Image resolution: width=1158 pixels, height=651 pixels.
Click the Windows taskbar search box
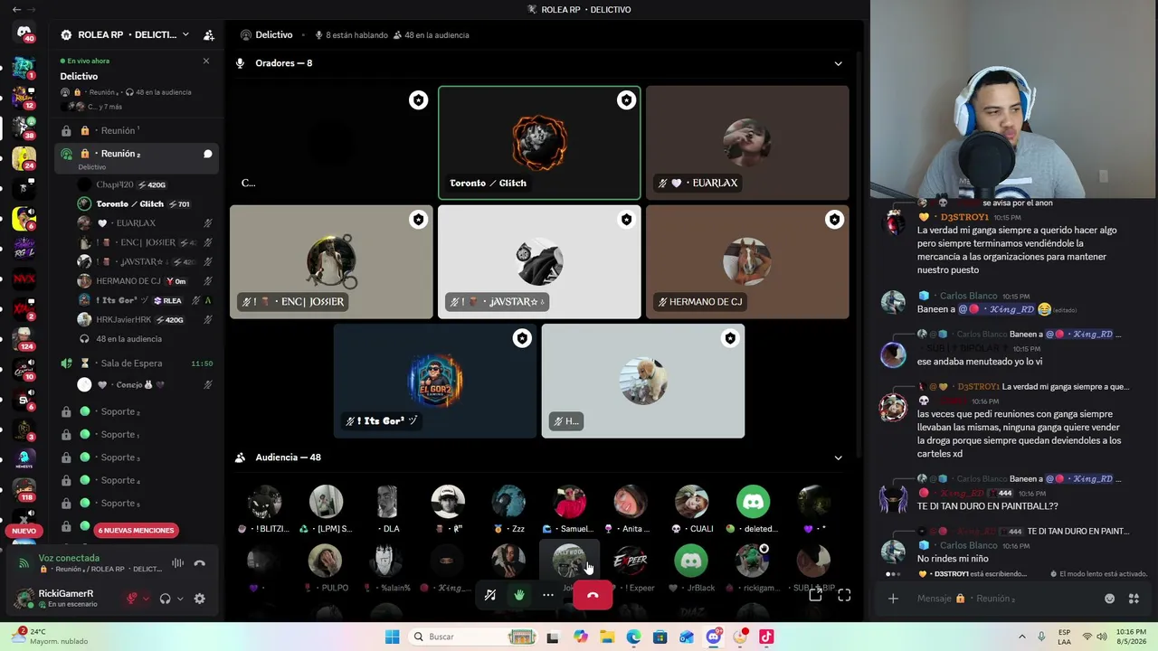(472, 637)
